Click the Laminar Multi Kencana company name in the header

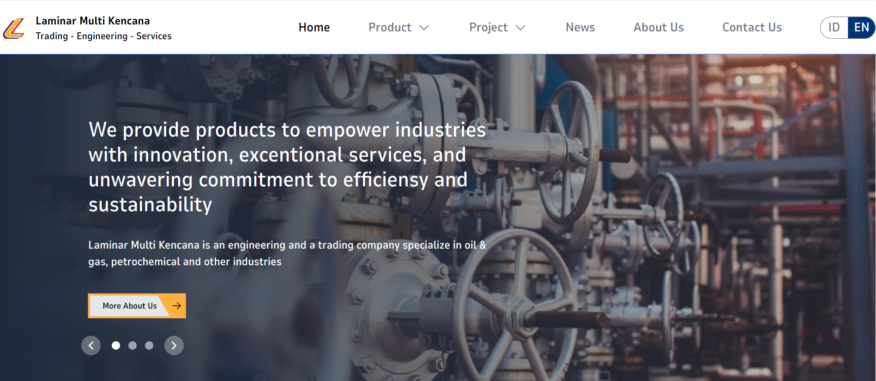point(93,21)
